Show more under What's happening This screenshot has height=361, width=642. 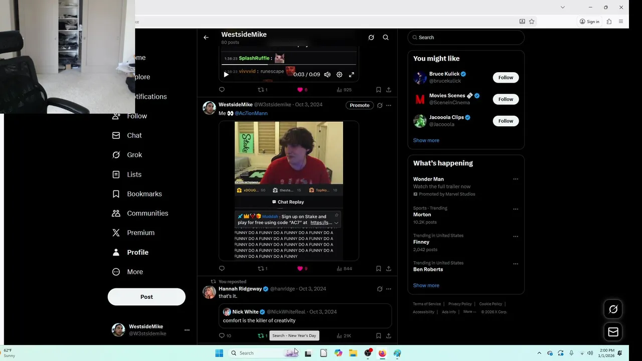[426, 286]
